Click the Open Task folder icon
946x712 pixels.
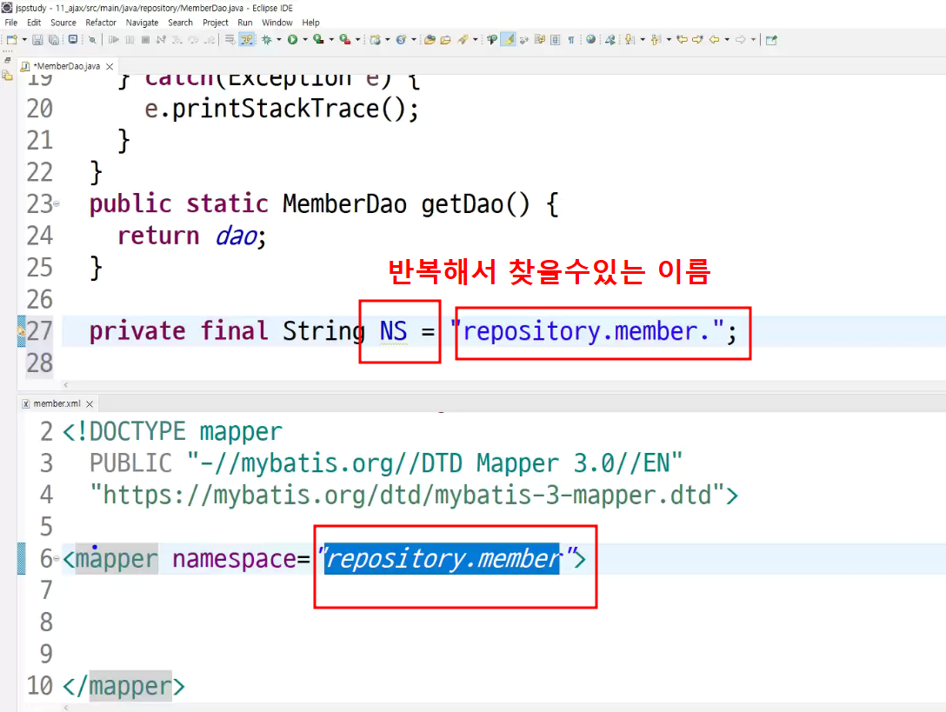(446, 40)
